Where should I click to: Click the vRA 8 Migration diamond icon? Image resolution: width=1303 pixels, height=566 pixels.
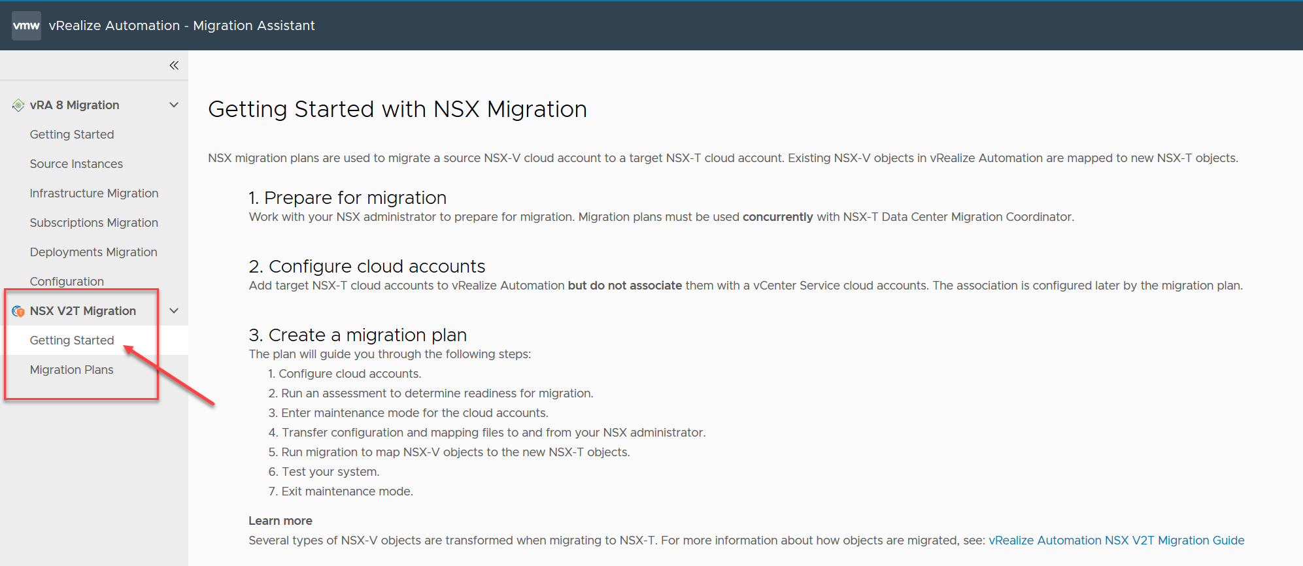click(18, 105)
